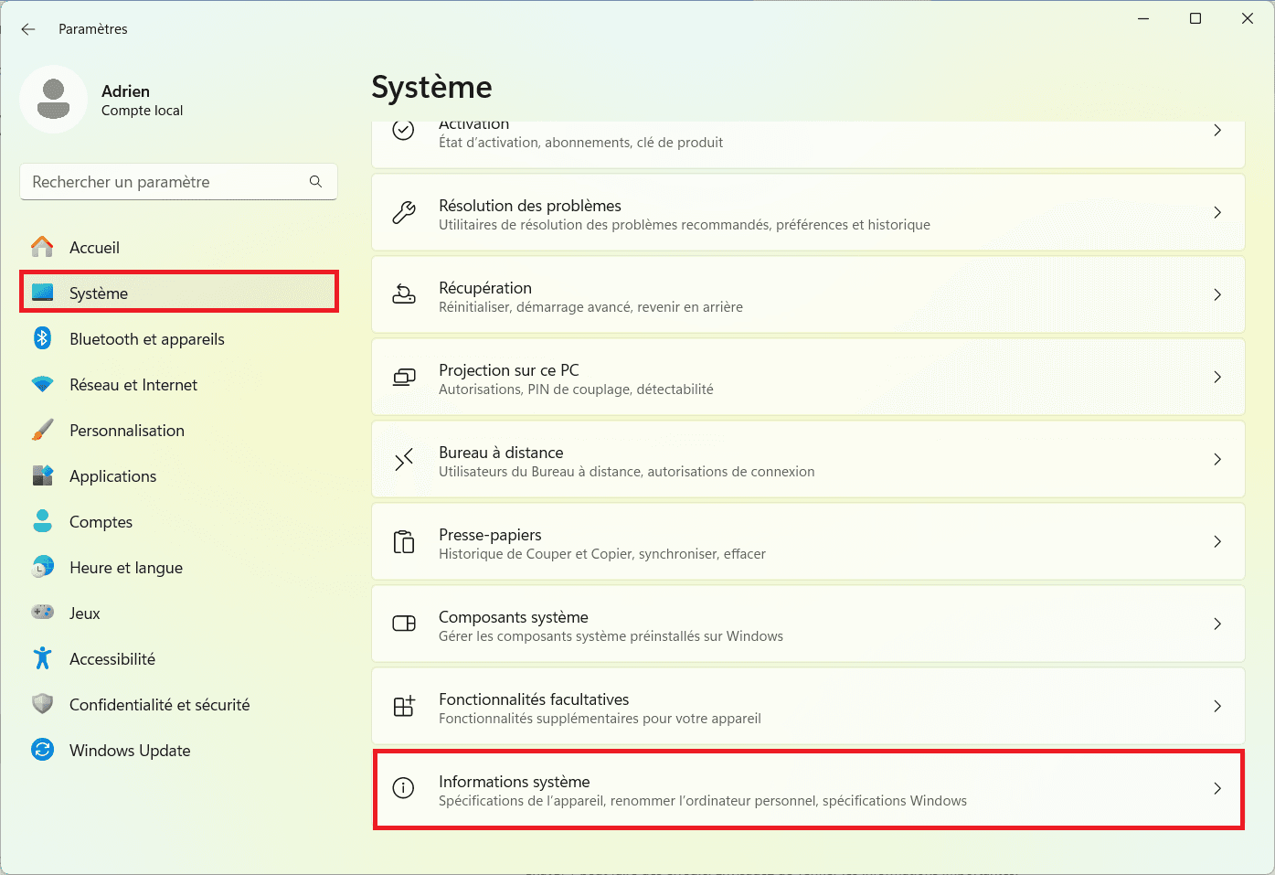Open Comptes settings

coord(178,521)
